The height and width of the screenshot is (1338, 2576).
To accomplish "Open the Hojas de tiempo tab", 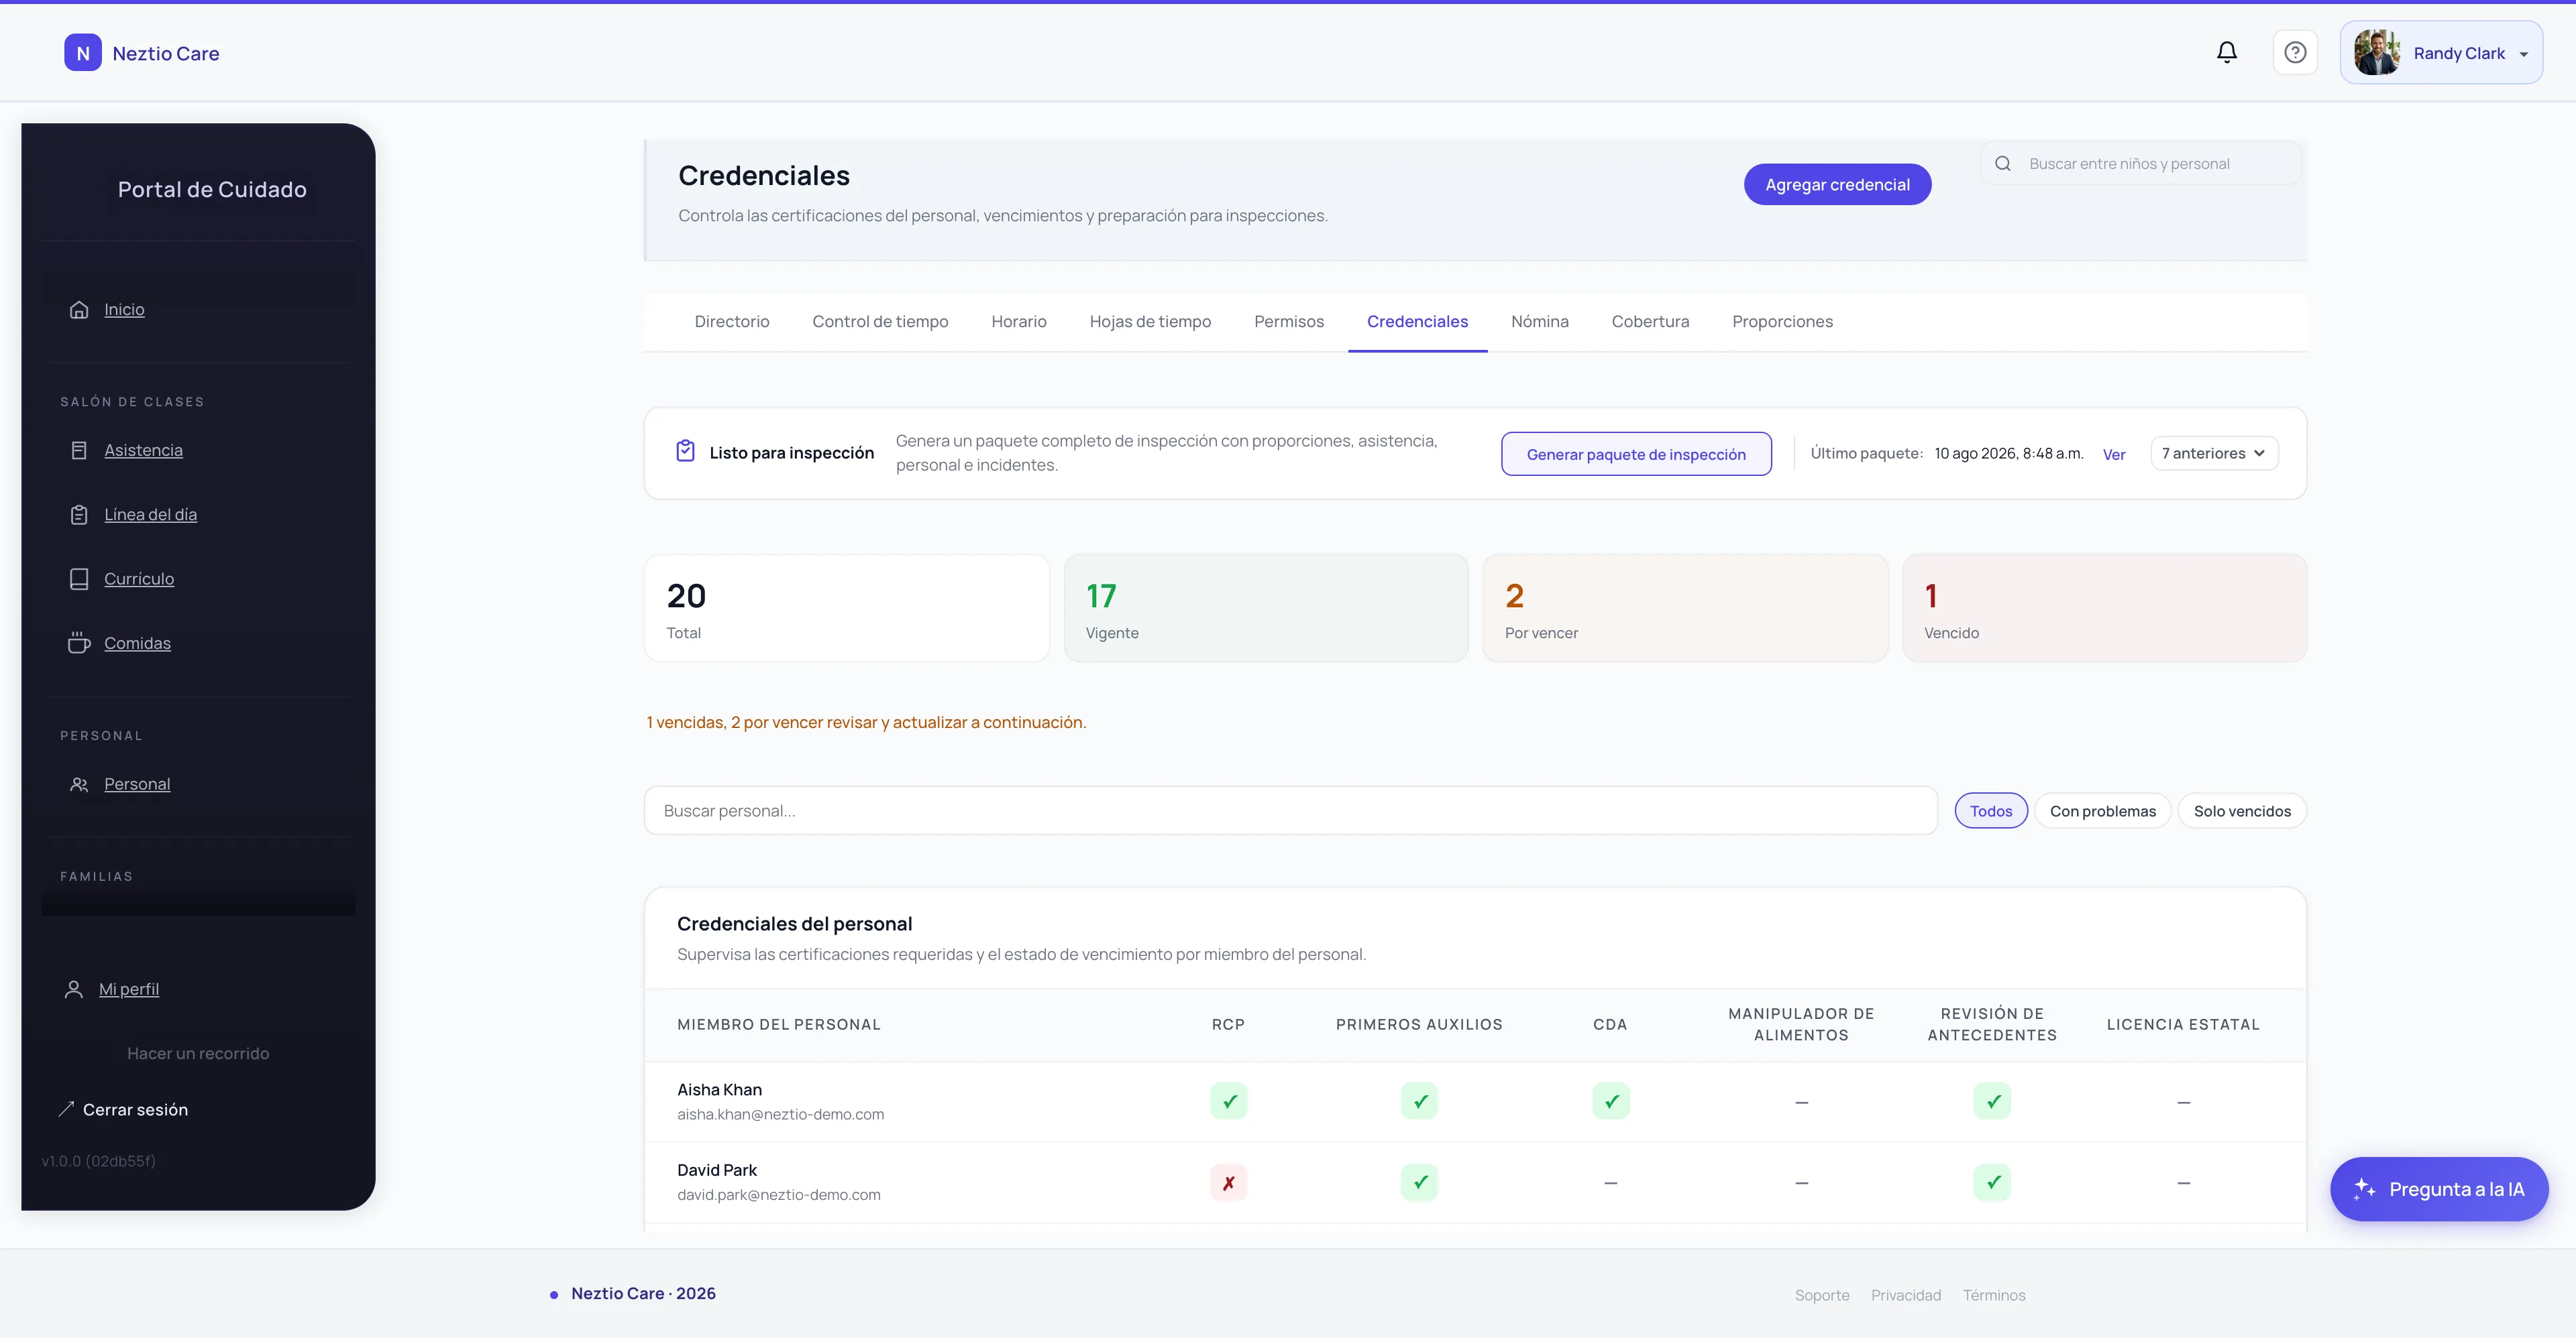I will point(1150,322).
